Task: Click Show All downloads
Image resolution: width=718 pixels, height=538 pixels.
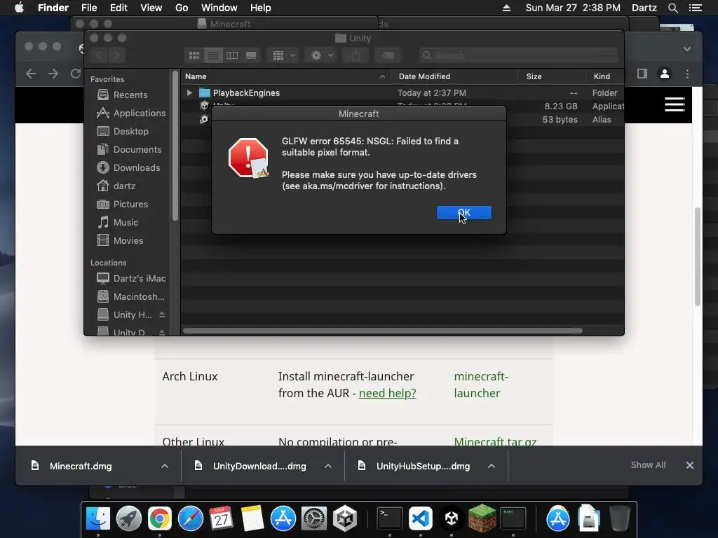Action: click(648, 465)
